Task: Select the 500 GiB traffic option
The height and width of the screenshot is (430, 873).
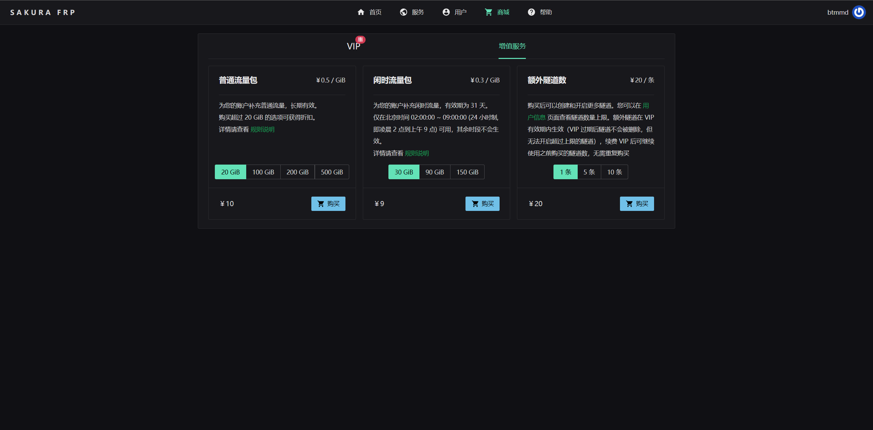Action: pos(332,172)
